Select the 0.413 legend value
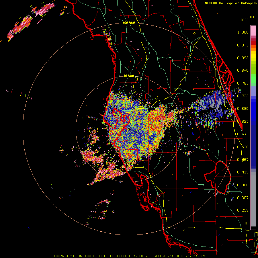 click(243, 172)
